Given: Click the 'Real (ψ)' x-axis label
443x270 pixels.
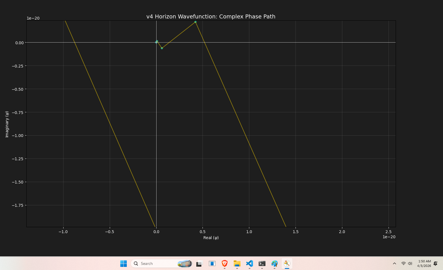Looking at the screenshot, I should click(211, 238).
